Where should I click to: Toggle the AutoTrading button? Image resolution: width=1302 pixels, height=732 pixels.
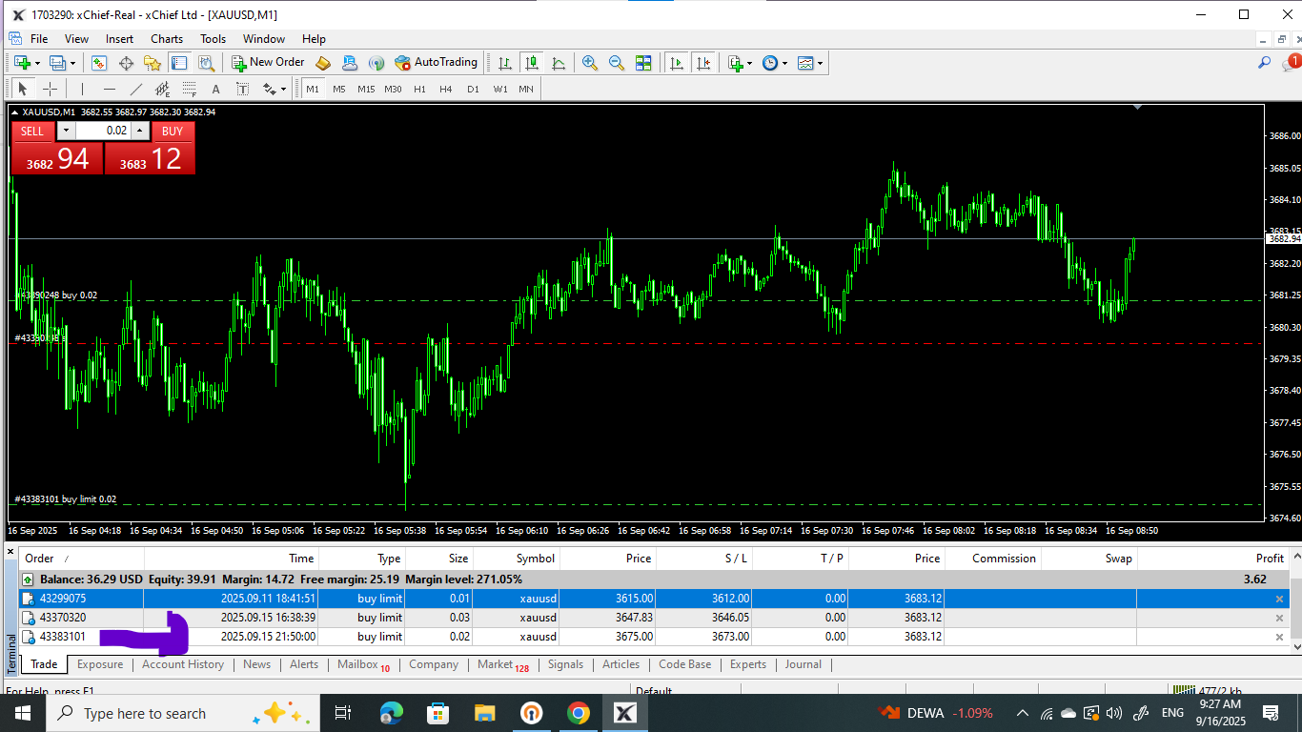tap(437, 63)
